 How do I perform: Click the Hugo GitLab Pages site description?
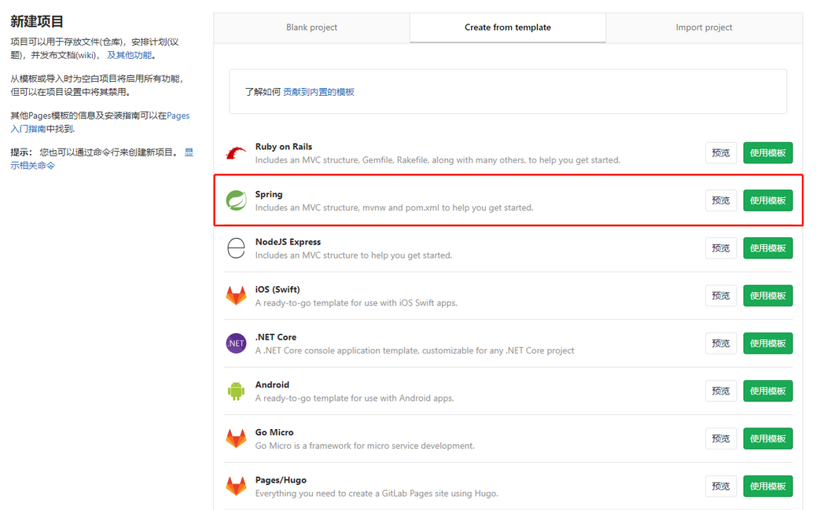[x=377, y=493]
